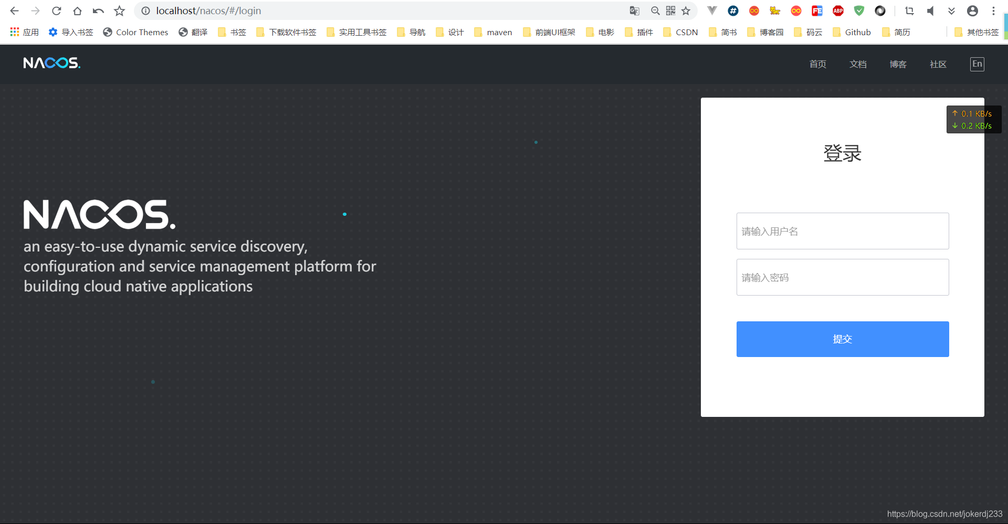This screenshot has width=1008, height=524.
Task: Click the browser forward arrow
Action: click(35, 11)
